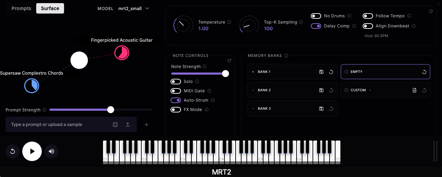
Task: Adjust the Note Strength slider
Action: pyautogui.click(x=200, y=74)
